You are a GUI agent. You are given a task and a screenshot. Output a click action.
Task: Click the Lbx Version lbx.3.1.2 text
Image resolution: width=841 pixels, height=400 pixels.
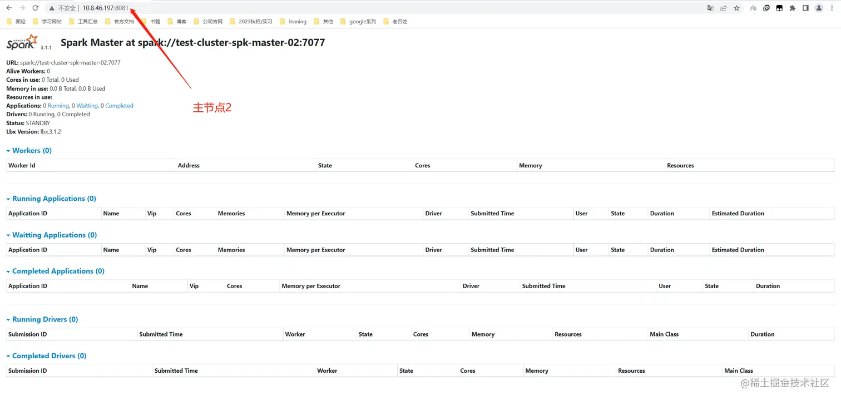(33, 132)
